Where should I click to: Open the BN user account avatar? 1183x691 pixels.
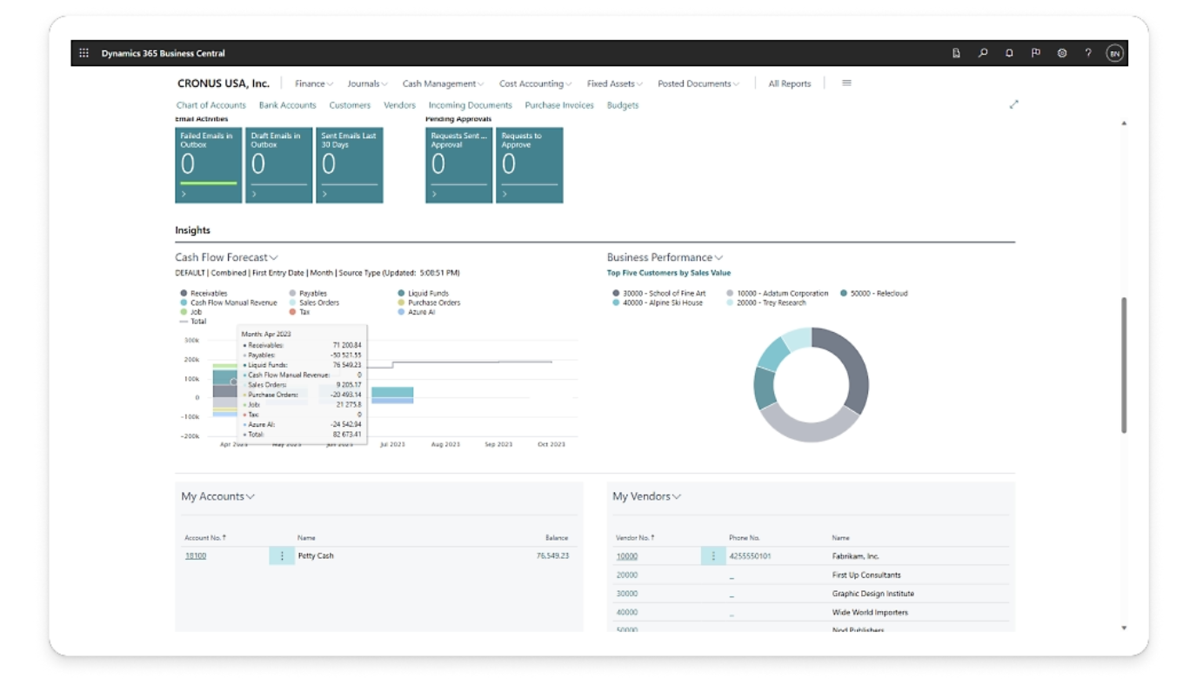click(1114, 53)
